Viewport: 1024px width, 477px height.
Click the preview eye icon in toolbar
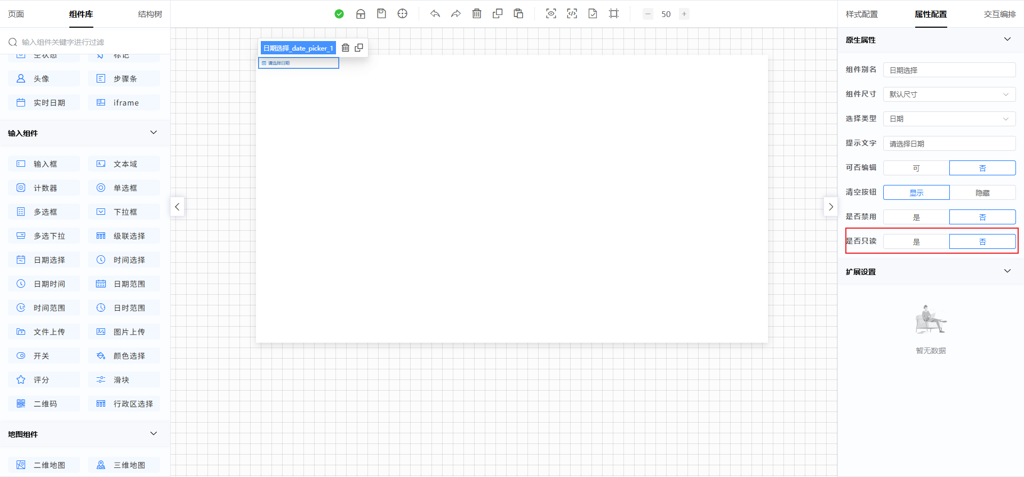(x=551, y=14)
